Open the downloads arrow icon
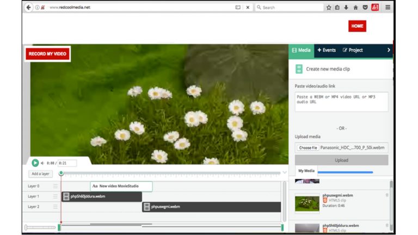This screenshot has height=235, width=418. [346, 8]
